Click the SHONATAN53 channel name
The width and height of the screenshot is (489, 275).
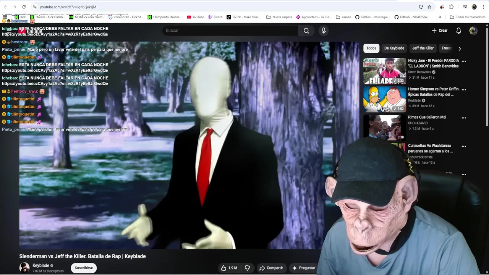point(418,123)
